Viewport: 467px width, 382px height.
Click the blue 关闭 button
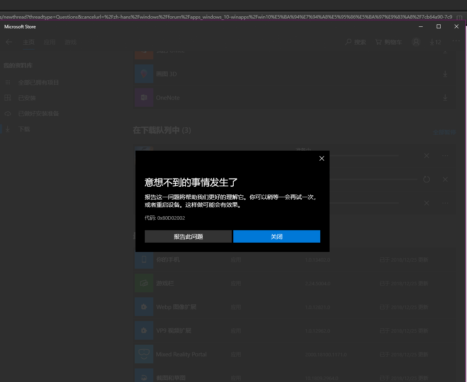(x=277, y=236)
